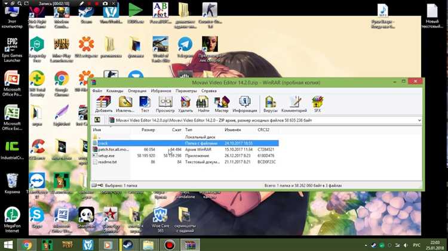
Task: Select the Skype desktop icon
Action: point(36,218)
